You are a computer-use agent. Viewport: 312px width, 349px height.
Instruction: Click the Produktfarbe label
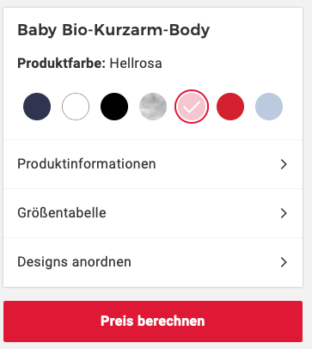[62, 63]
